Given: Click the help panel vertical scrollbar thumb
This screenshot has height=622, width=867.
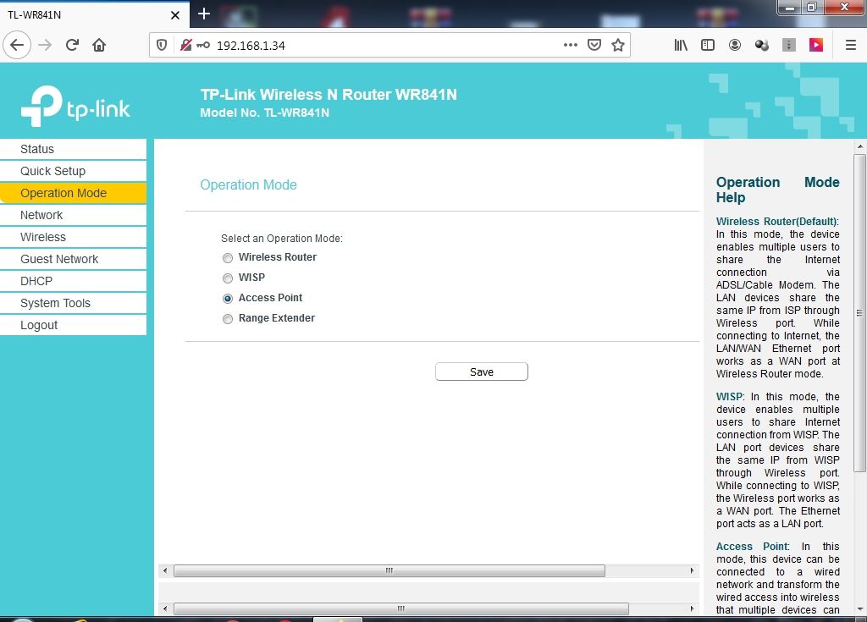Looking at the screenshot, I should [x=860, y=313].
